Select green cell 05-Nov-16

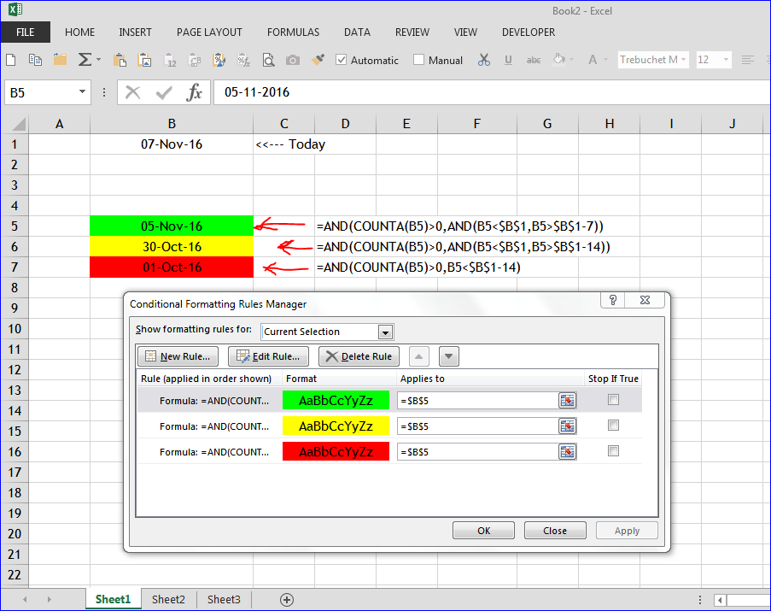tap(172, 226)
